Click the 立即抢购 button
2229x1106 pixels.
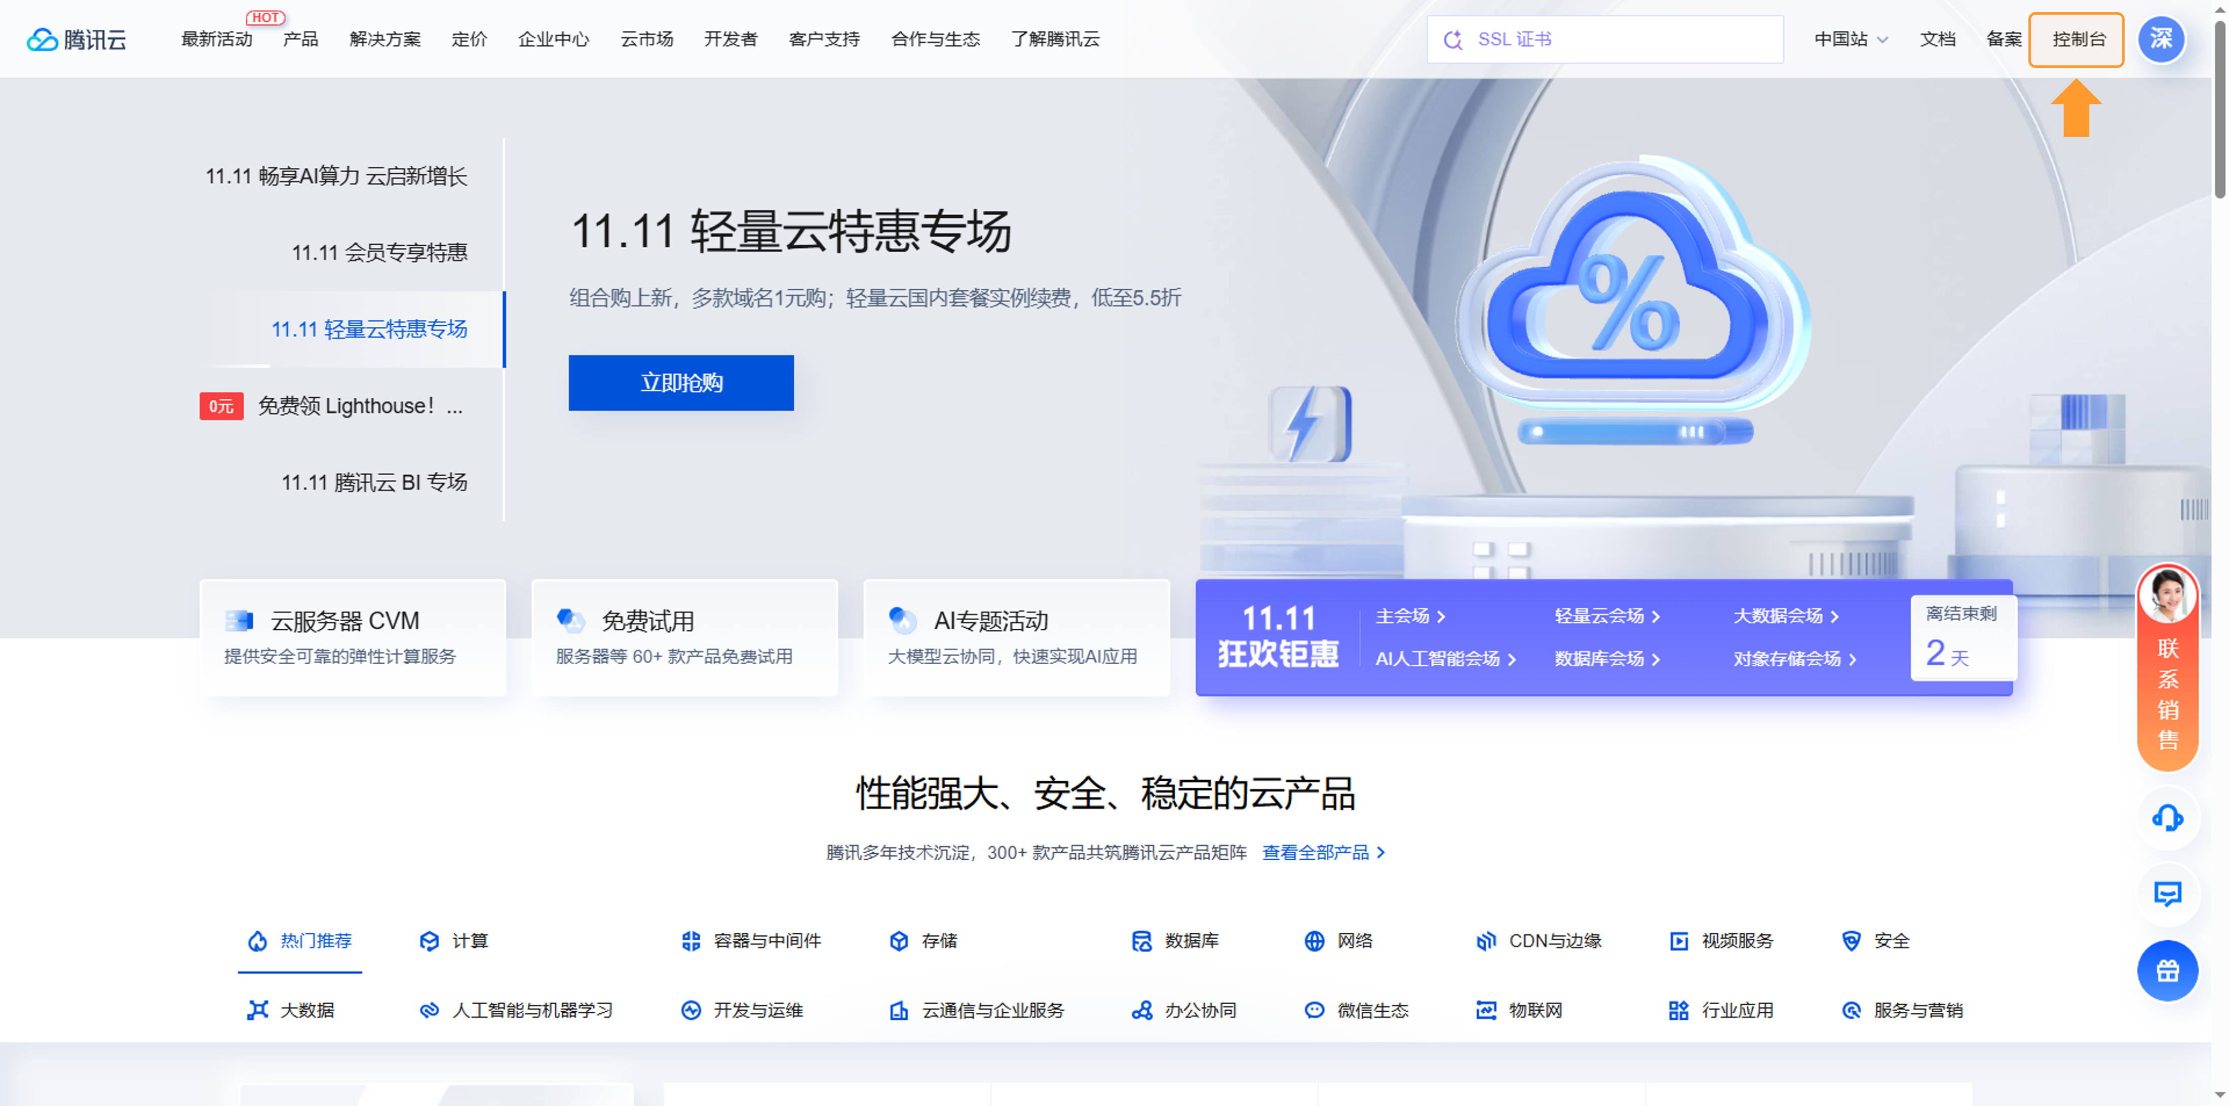click(x=681, y=383)
